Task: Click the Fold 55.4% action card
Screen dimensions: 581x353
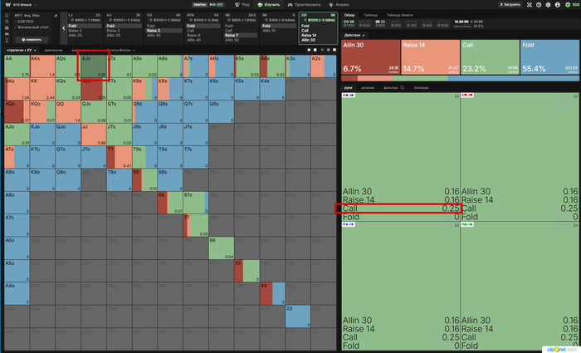Action: [x=549, y=57]
